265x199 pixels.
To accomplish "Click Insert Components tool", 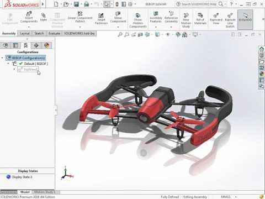I will point(29,17).
